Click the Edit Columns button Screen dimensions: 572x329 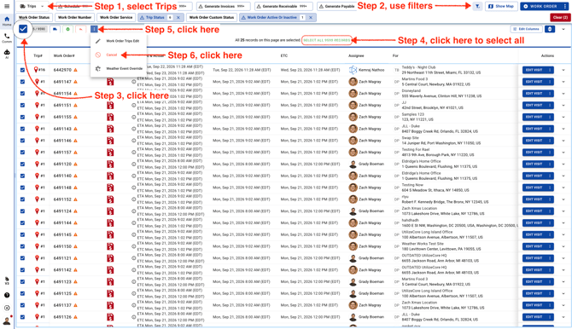pyautogui.click(x=526, y=29)
